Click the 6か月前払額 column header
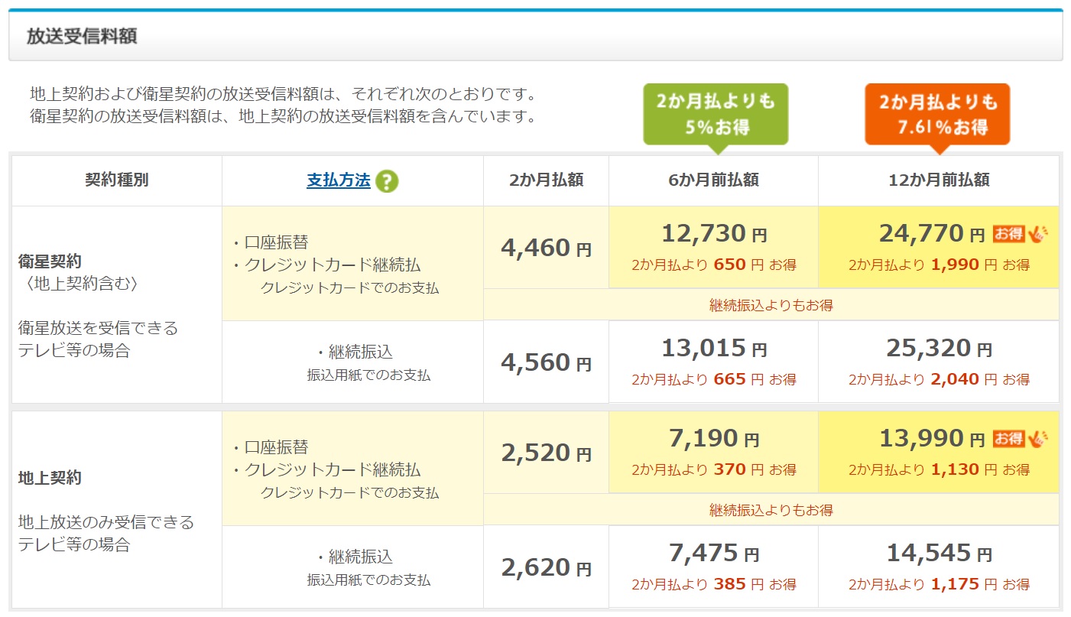 (x=713, y=180)
